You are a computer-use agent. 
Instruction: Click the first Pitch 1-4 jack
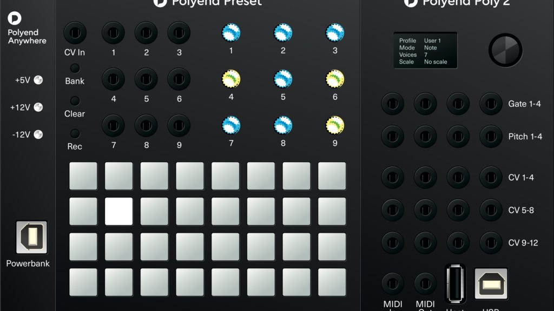tap(393, 137)
